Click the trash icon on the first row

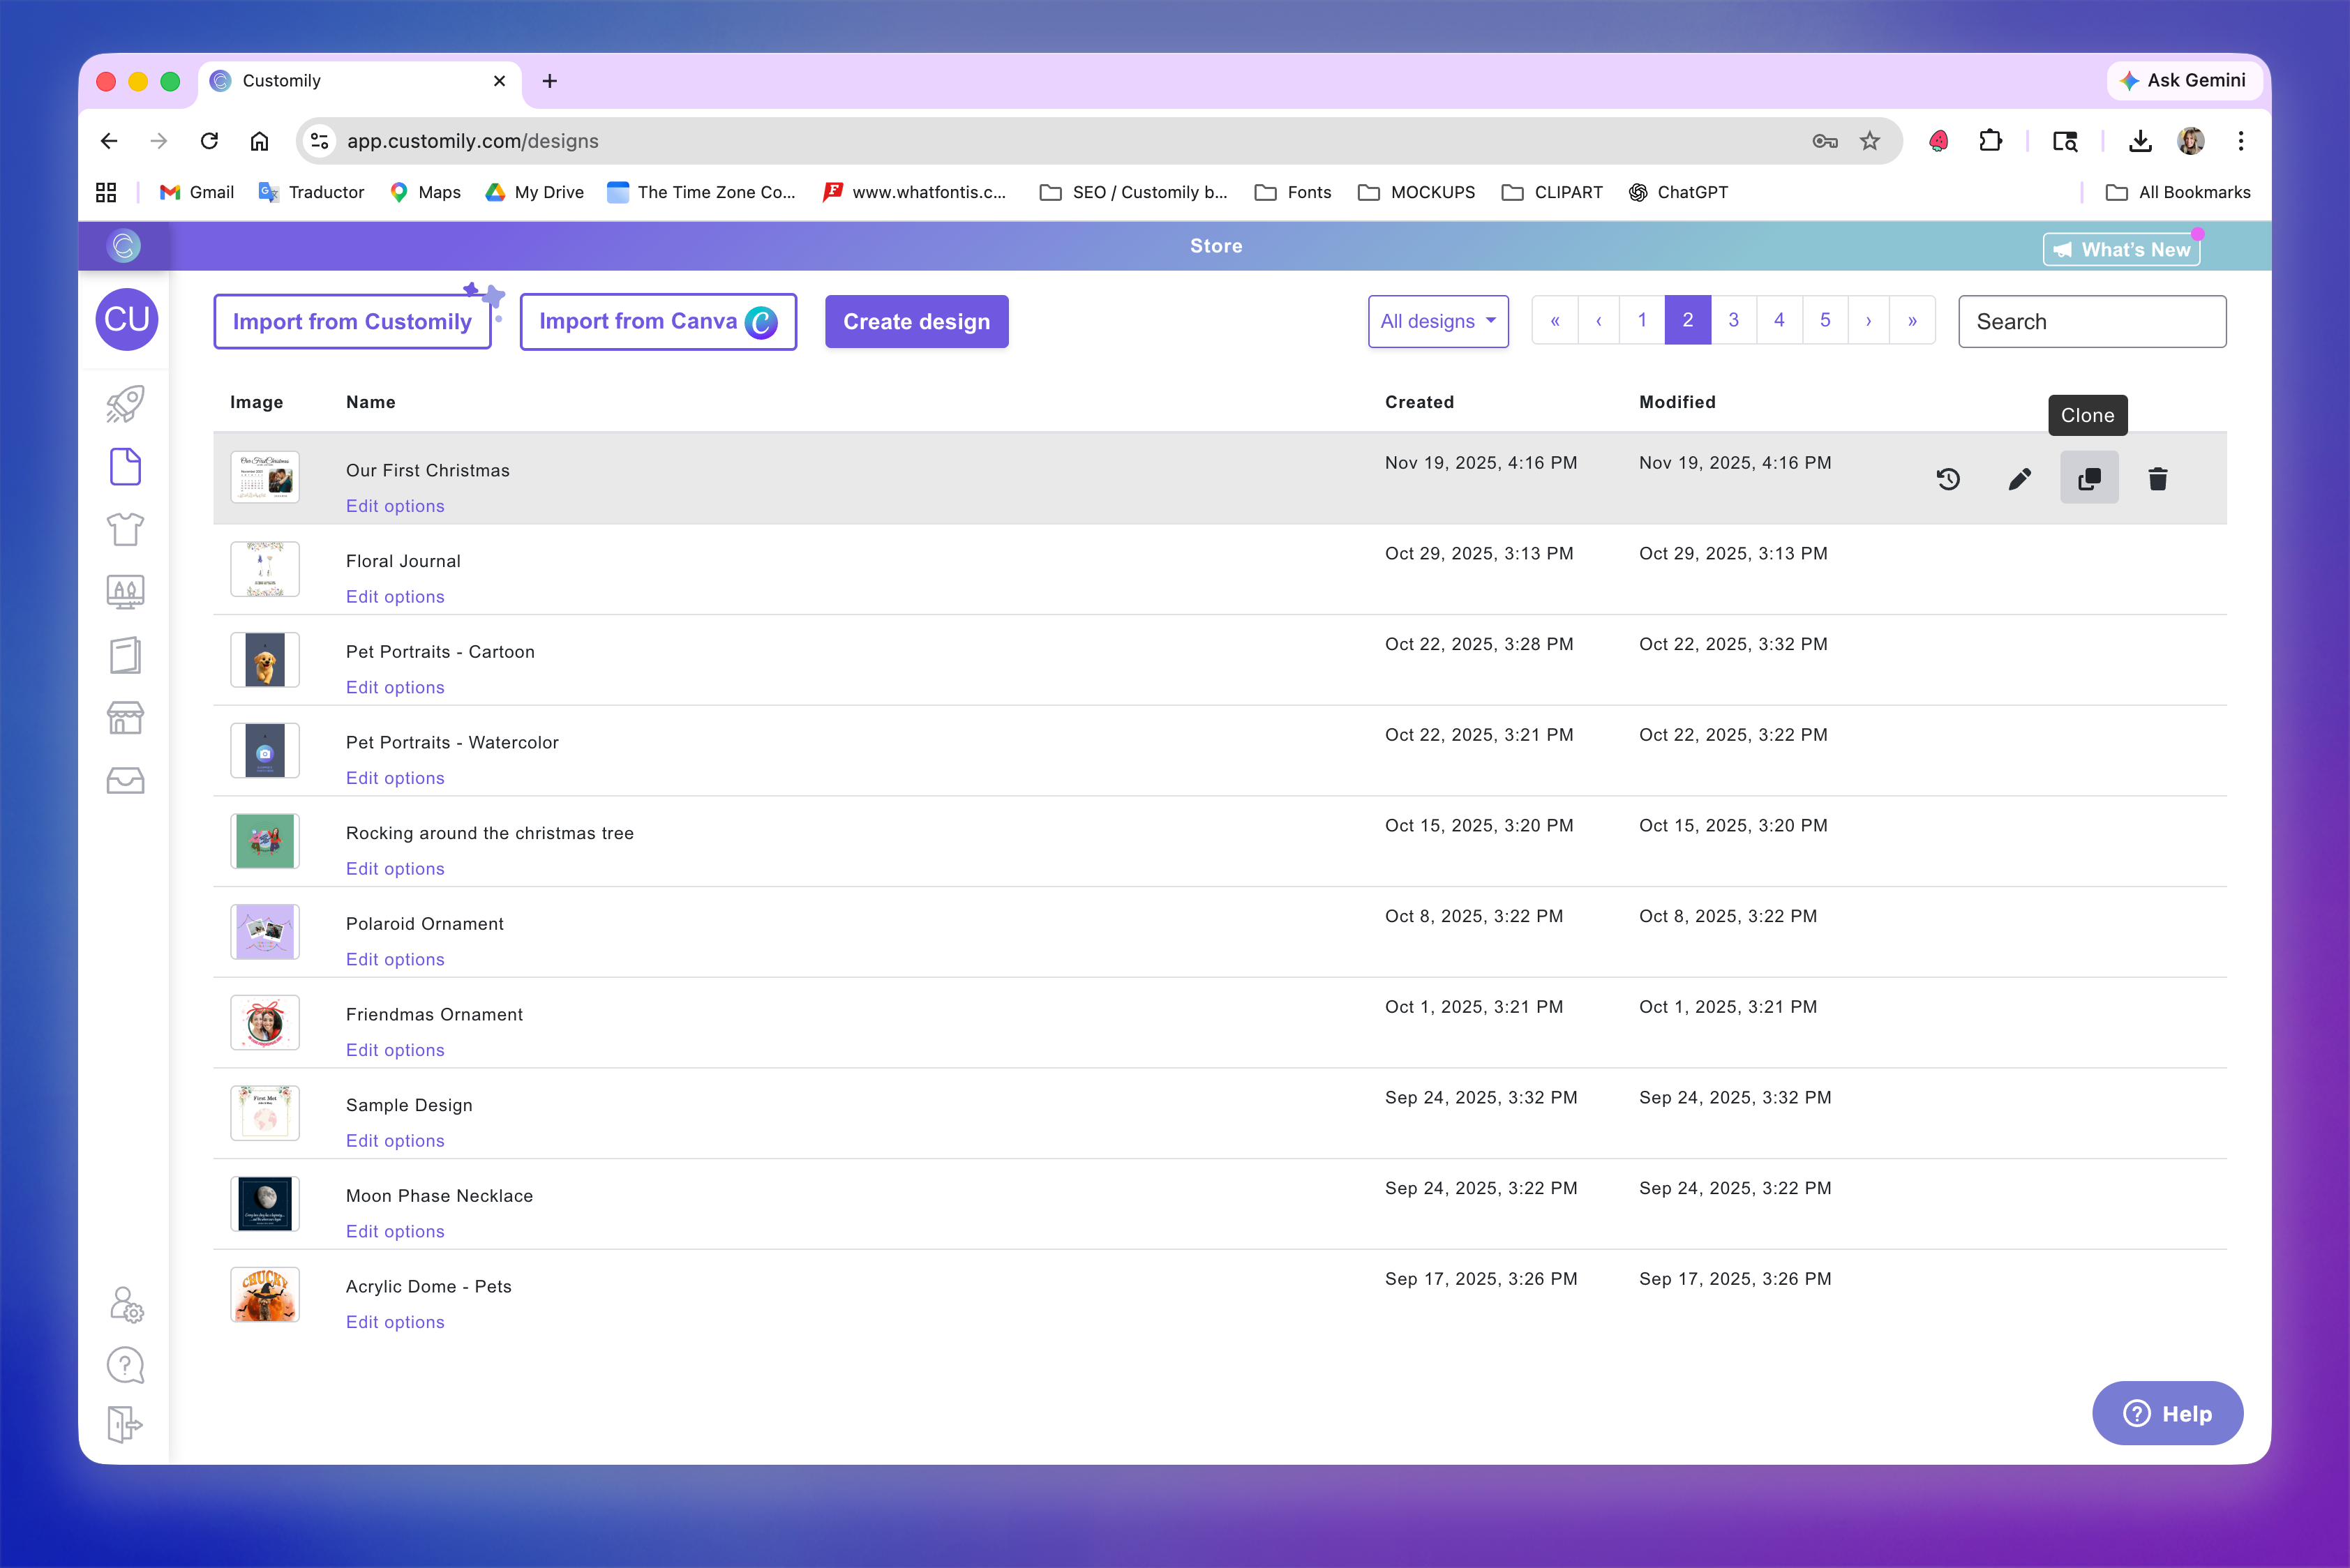[x=2157, y=479]
